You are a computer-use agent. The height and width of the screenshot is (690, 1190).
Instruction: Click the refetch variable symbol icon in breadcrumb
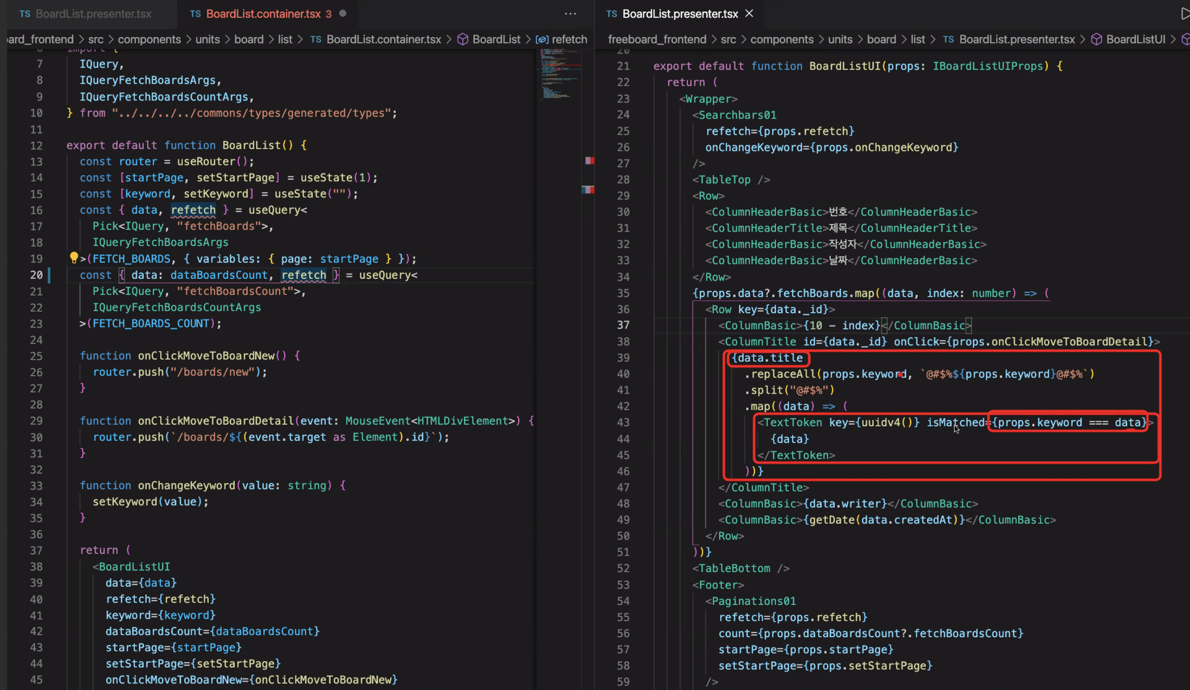[542, 40]
